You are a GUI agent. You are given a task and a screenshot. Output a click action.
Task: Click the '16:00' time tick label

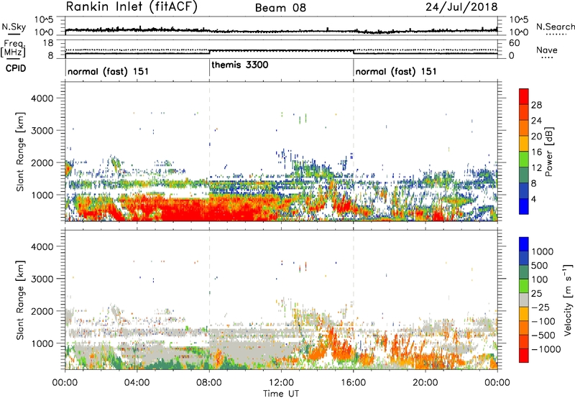pyautogui.click(x=353, y=383)
